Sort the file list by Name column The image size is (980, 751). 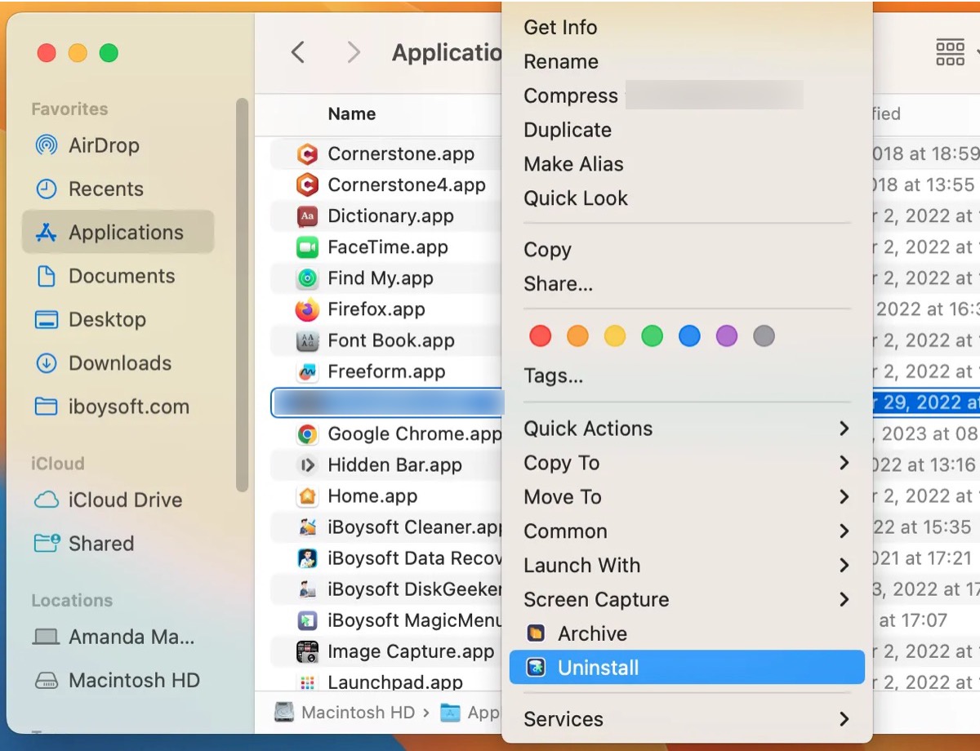tap(352, 114)
